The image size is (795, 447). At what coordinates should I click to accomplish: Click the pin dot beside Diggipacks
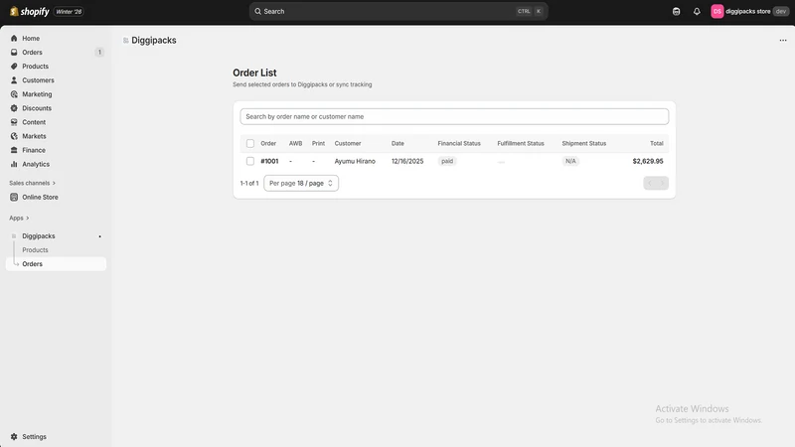100,236
